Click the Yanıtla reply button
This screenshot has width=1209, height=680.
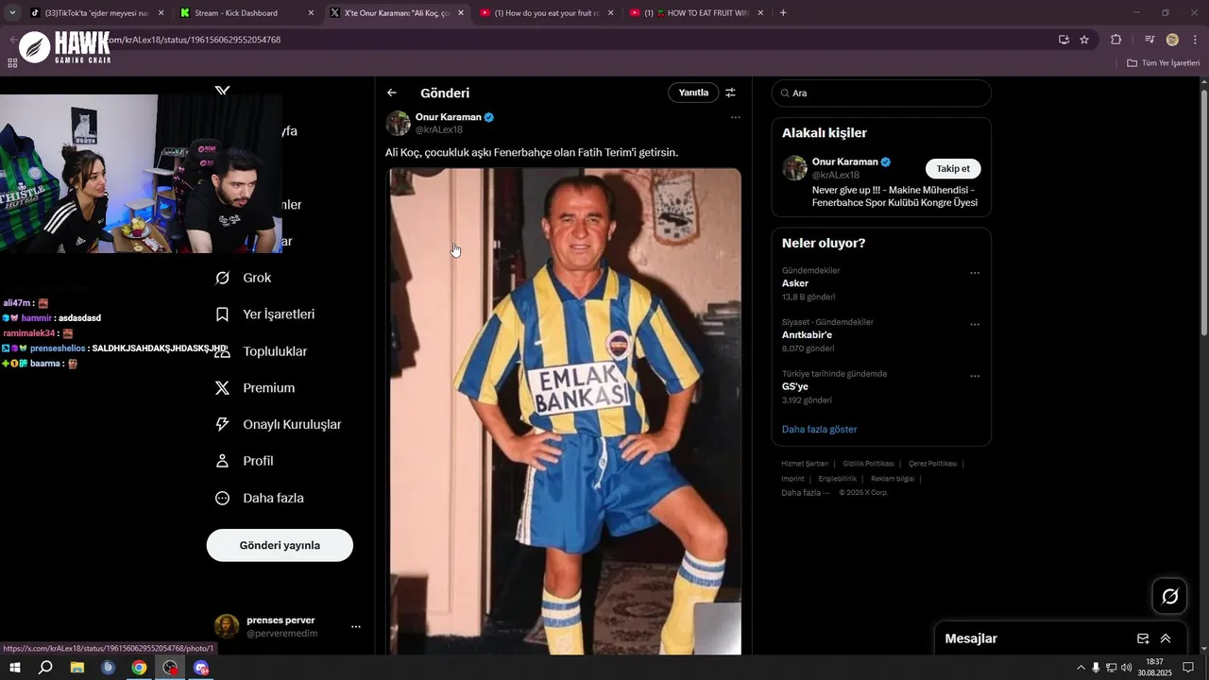point(693,93)
